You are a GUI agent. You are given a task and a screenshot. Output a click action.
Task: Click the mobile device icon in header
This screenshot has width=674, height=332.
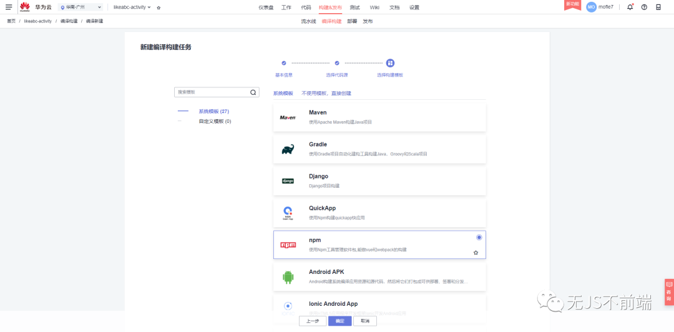coord(658,7)
